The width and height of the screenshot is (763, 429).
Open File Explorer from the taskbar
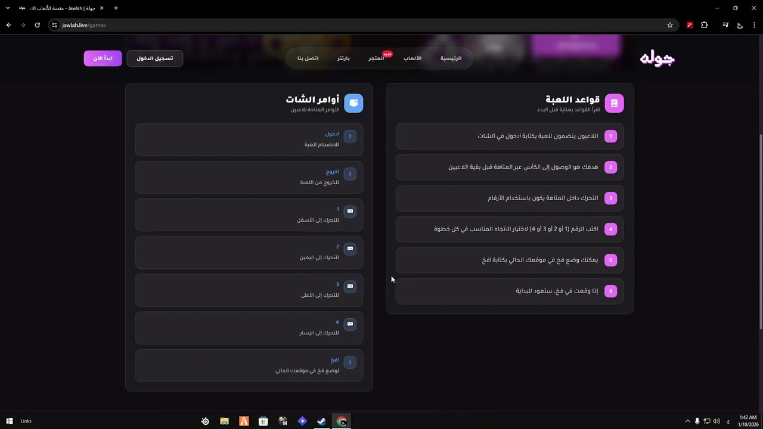point(224,421)
